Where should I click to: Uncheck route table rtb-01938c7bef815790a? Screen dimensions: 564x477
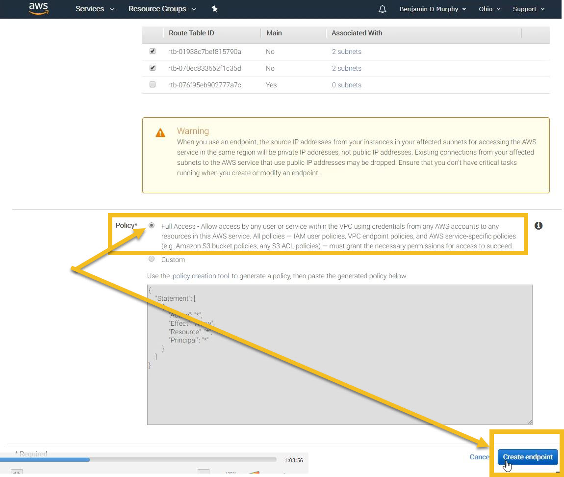click(153, 51)
